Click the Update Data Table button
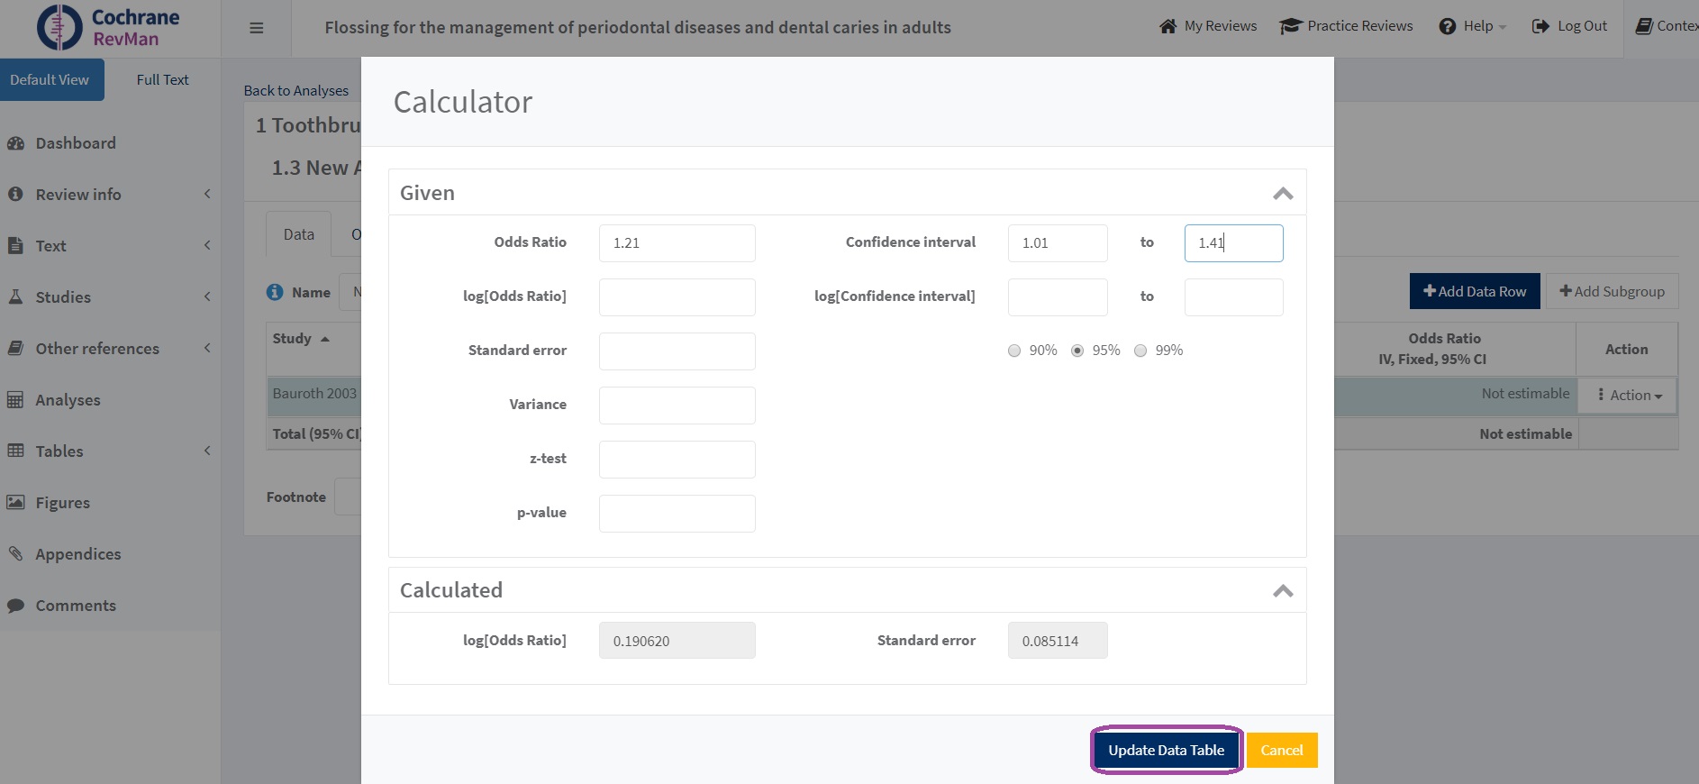Image resolution: width=1699 pixels, height=784 pixels. tap(1166, 750)
